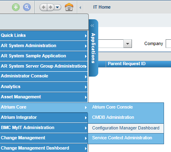Choose Service Context Administration submenu item
Viewport: 171px width, 152px height.
[126, 138]
